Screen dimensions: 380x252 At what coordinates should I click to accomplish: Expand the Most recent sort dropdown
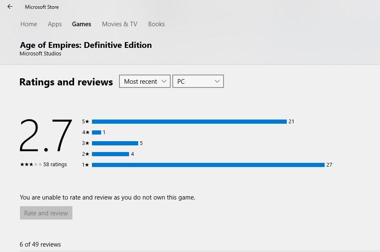(x=145, y=81)
